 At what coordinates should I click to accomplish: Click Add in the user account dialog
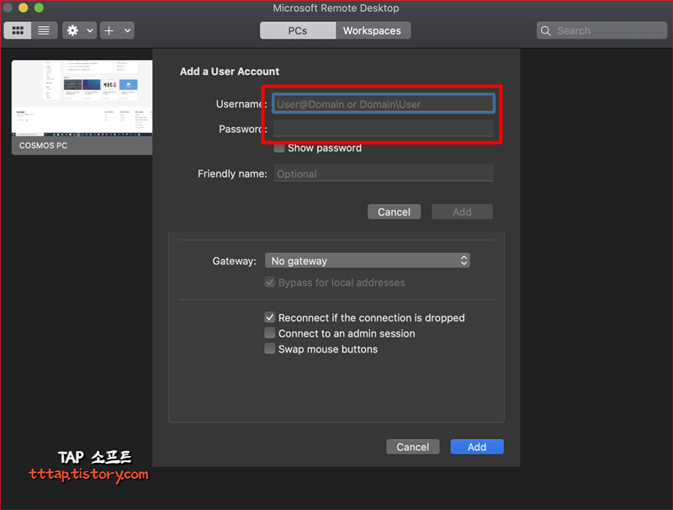tap(462, 211)
